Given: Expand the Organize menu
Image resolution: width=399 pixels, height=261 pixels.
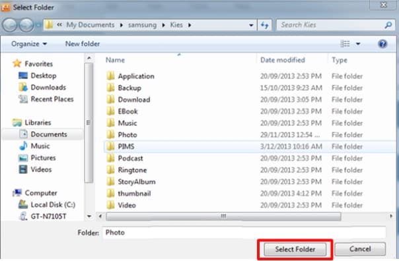Looking at the screenshot, I should pos(29,44).
